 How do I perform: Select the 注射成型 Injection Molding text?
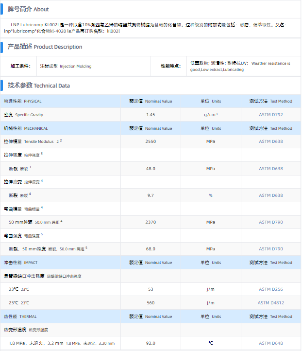pyautogui.click(x=66, y=66)
